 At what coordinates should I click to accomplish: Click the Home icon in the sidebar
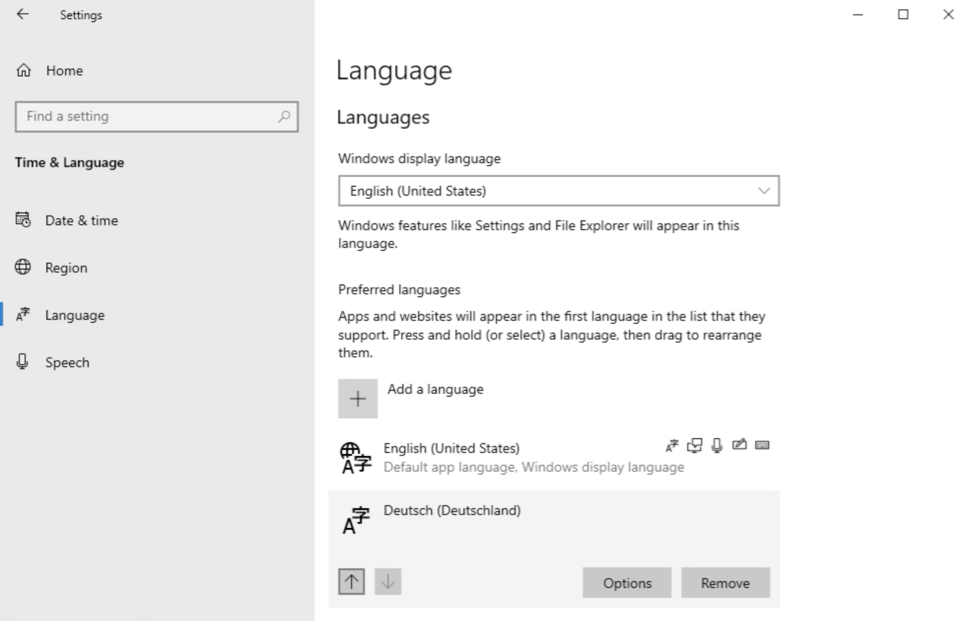tap(22, 70)
